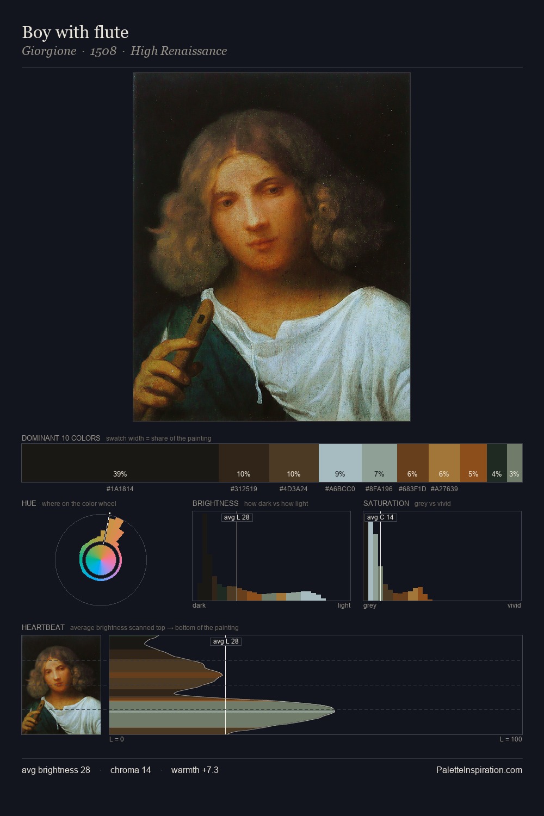This screenshot has width=544, height=816.
Task: Click the hue color wheel
Action: [x=101, y=560]
